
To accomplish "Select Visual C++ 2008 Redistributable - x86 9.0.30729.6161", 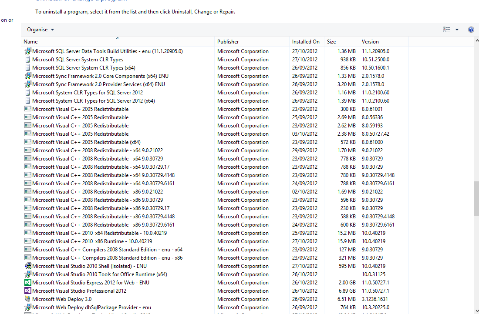I will [x=103, y=224].
